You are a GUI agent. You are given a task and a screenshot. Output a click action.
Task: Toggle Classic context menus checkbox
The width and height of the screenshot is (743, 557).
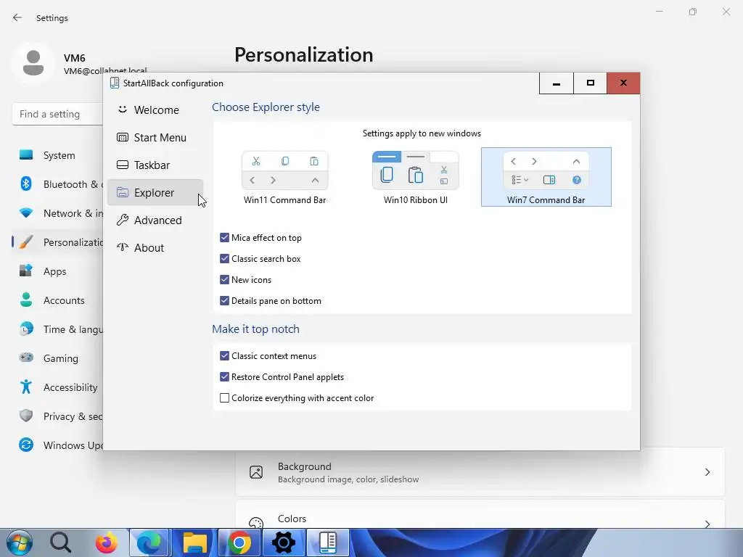point(225,355)
